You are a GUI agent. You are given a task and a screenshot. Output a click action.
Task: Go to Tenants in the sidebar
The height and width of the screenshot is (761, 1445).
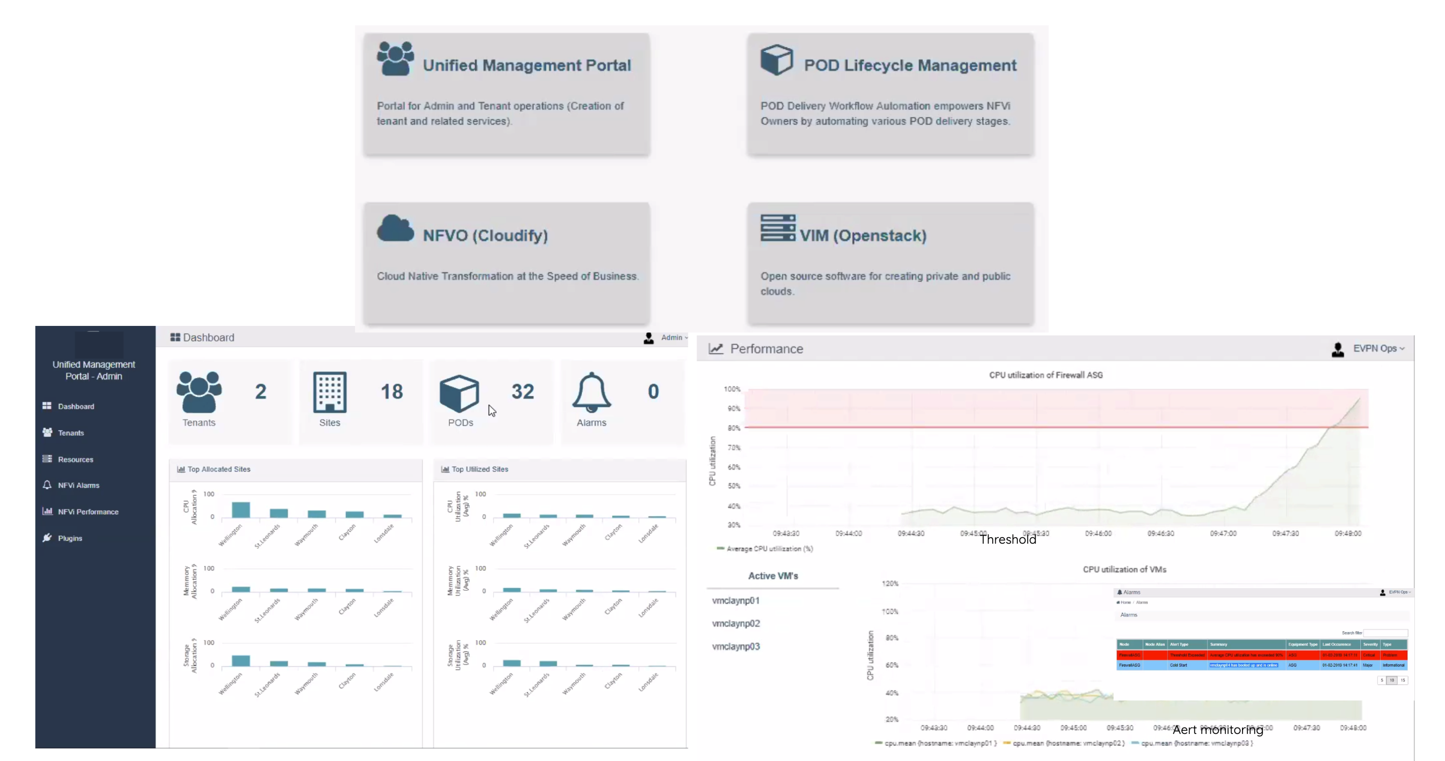coord(71,433)
